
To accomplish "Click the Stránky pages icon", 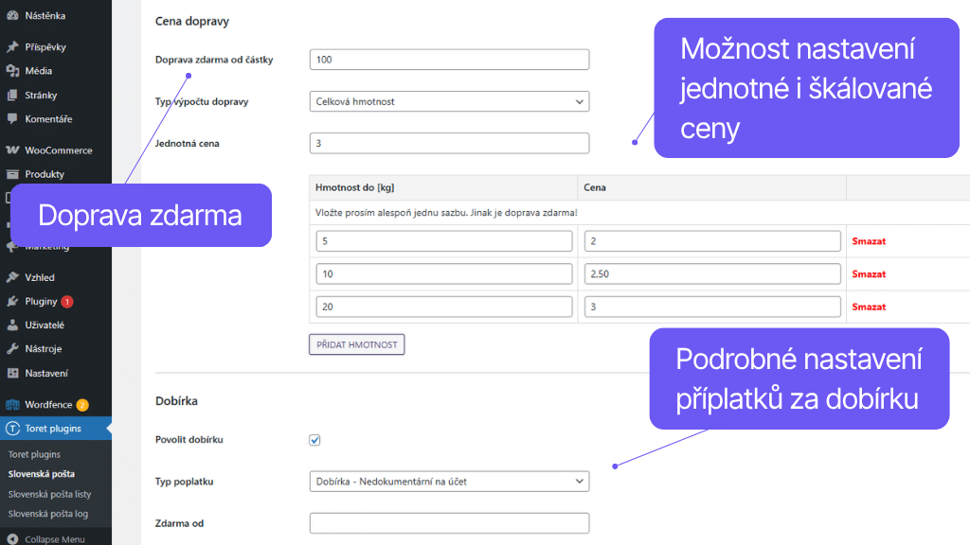I will (x=13, y=94).
